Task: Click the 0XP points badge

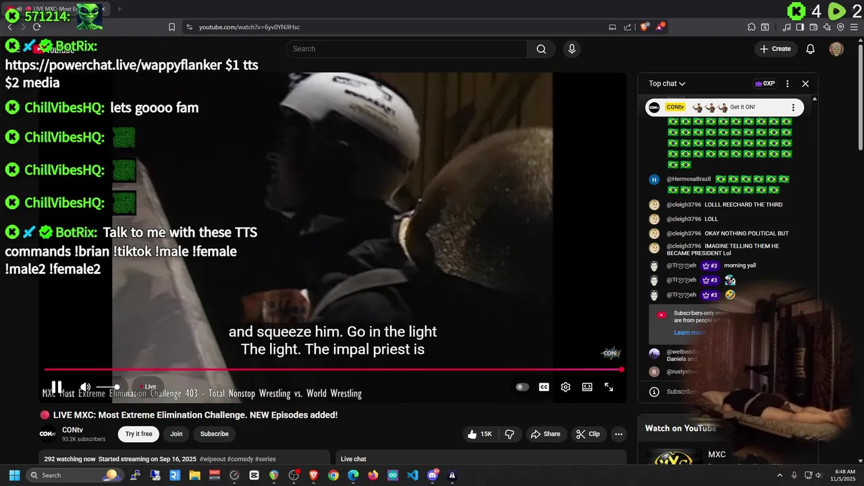Action: [765, 84]
